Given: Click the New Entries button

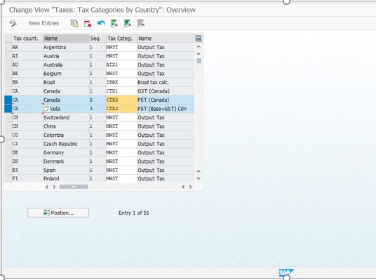Looking at the screenshot, I should (44, 23).
